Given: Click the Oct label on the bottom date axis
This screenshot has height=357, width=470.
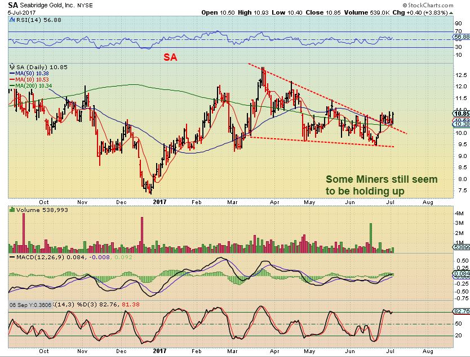Looking at the screenshot, I should click(44, 351).
